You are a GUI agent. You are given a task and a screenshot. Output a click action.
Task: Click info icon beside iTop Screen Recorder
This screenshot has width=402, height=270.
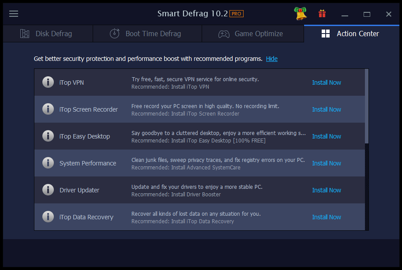48,109
